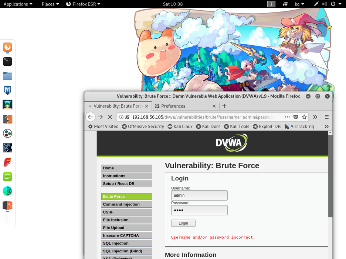Open Armitage icon in the dock

(x=7, y=105)
